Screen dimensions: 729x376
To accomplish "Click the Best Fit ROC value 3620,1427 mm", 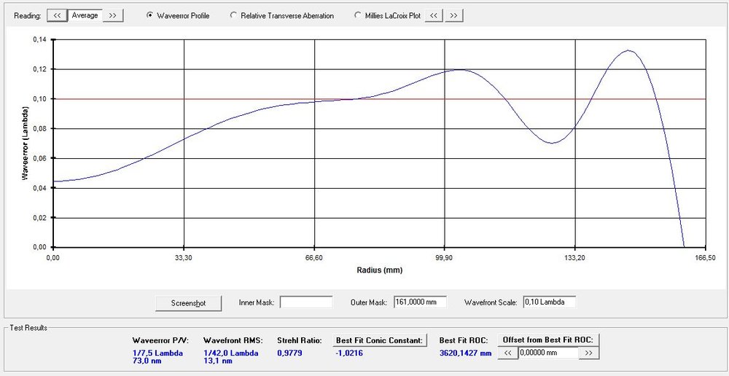I will point(465,353).
